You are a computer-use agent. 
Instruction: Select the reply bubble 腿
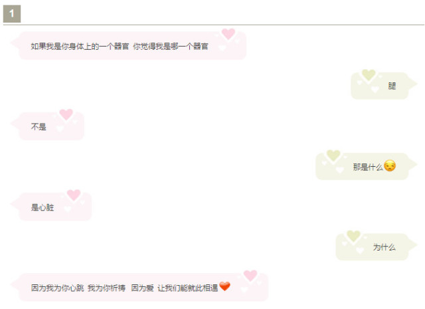380,86
